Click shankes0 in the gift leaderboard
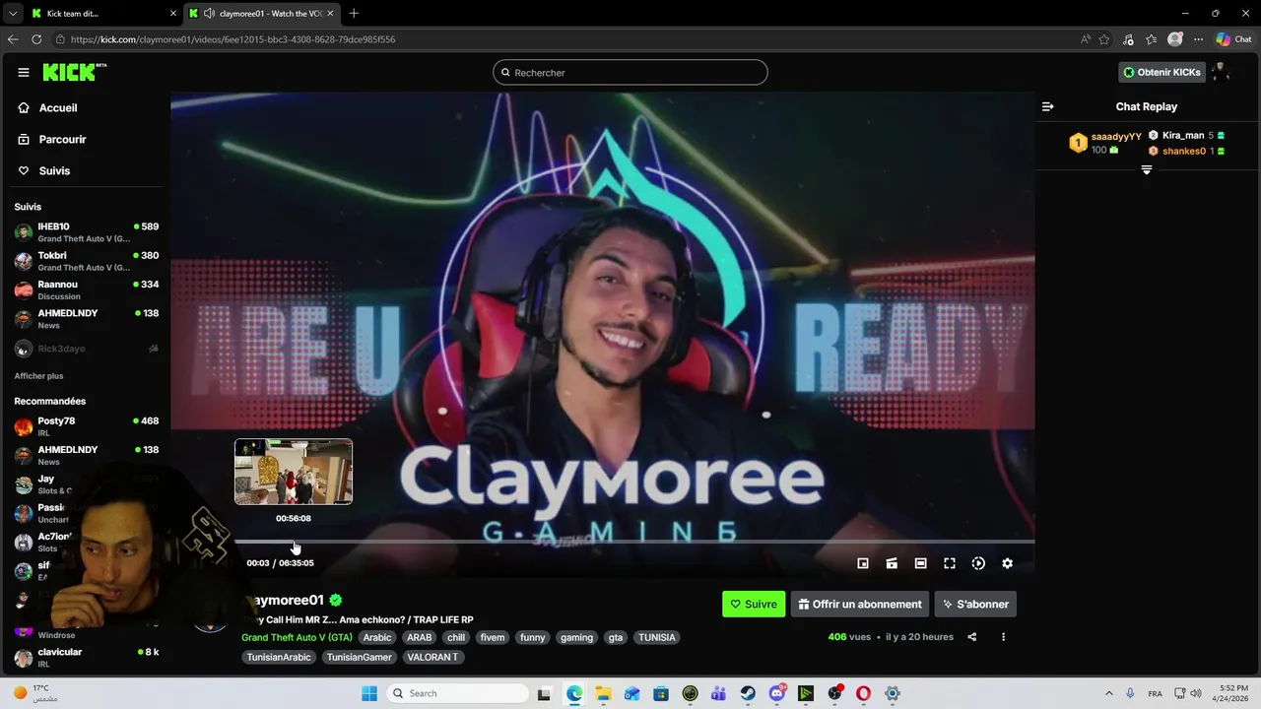 tap(1183, 152)
